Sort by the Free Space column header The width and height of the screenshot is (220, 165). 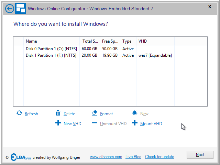pos(110,41)
